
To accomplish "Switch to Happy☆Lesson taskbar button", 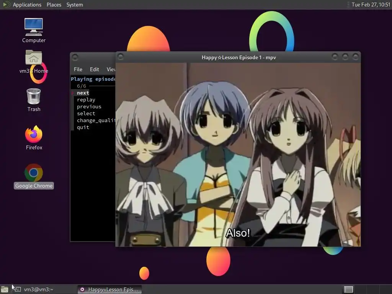I will [x=109, y=289].
